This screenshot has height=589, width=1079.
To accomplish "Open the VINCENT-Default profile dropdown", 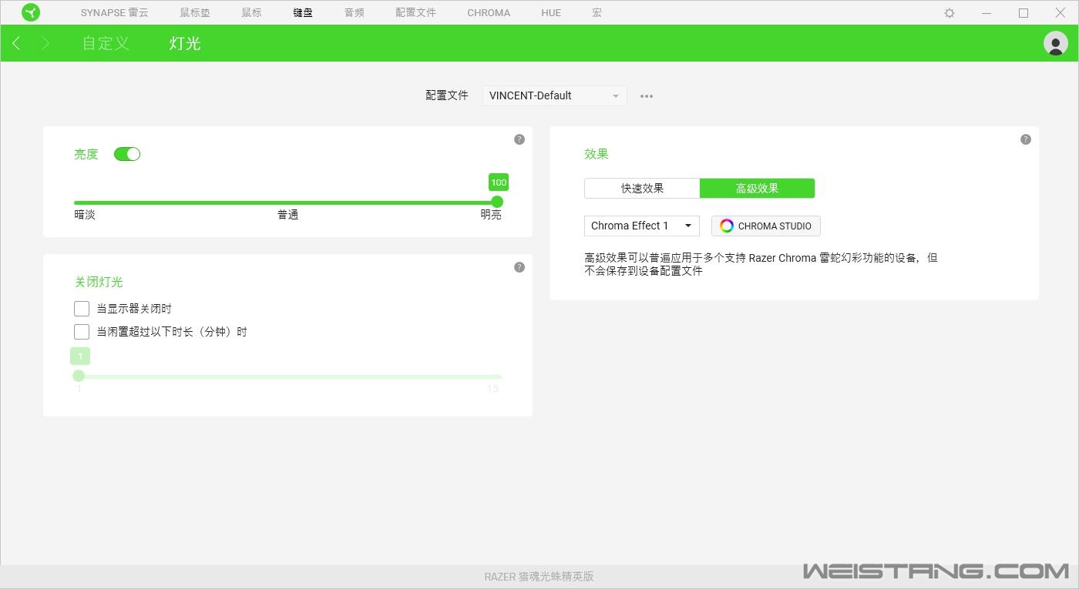I will coord(553,95).
